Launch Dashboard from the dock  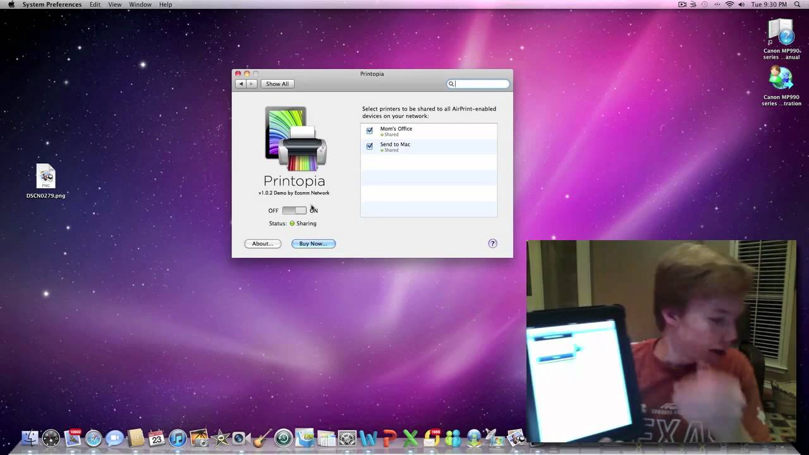(51, 437)
